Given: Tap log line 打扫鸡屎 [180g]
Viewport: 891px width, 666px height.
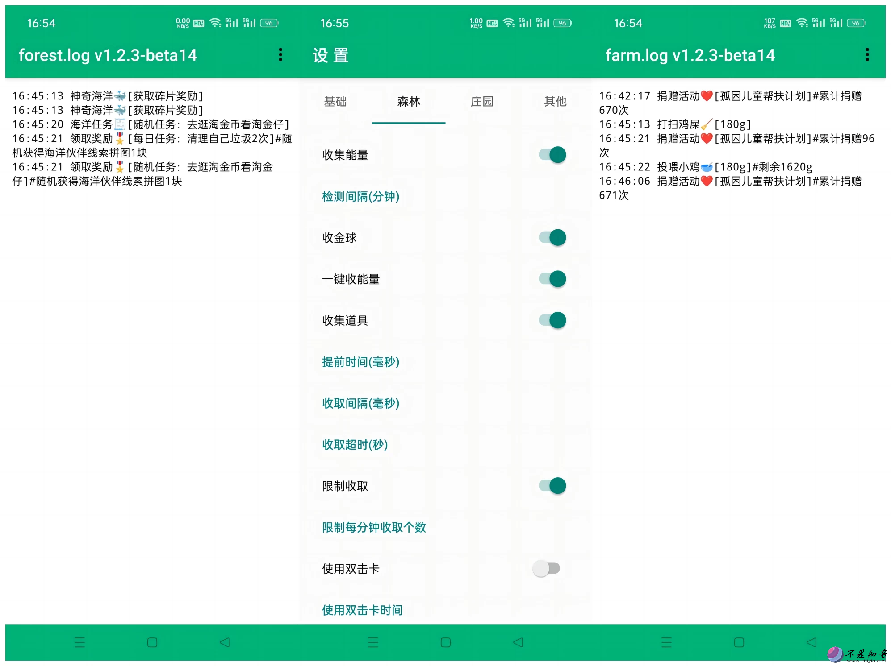Looking at the screenshot, I should pos(675,124).
